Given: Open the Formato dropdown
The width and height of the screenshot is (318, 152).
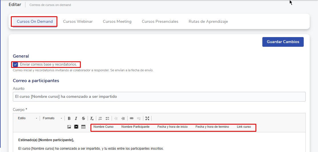Looking at the screenshot, I should 52,118.
